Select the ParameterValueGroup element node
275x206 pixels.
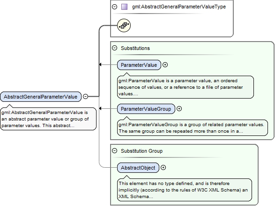pyautogui.click(x=146, y=109)
